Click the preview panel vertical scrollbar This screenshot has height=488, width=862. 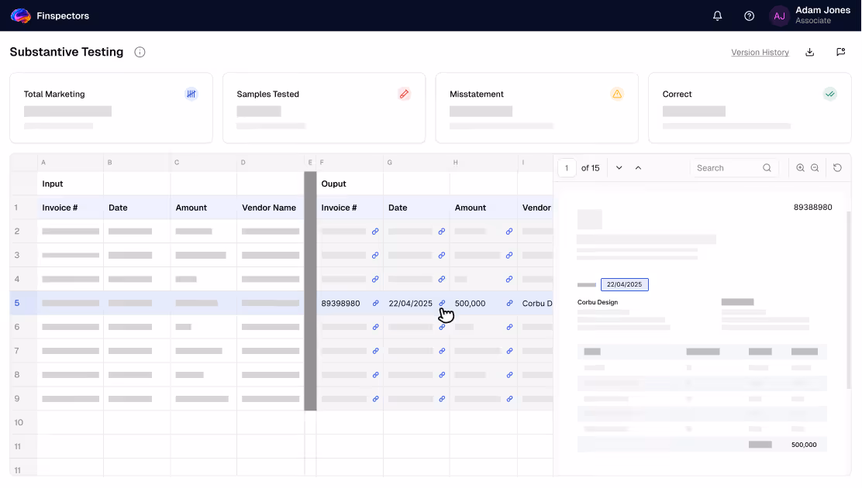(x=849, y=300)
